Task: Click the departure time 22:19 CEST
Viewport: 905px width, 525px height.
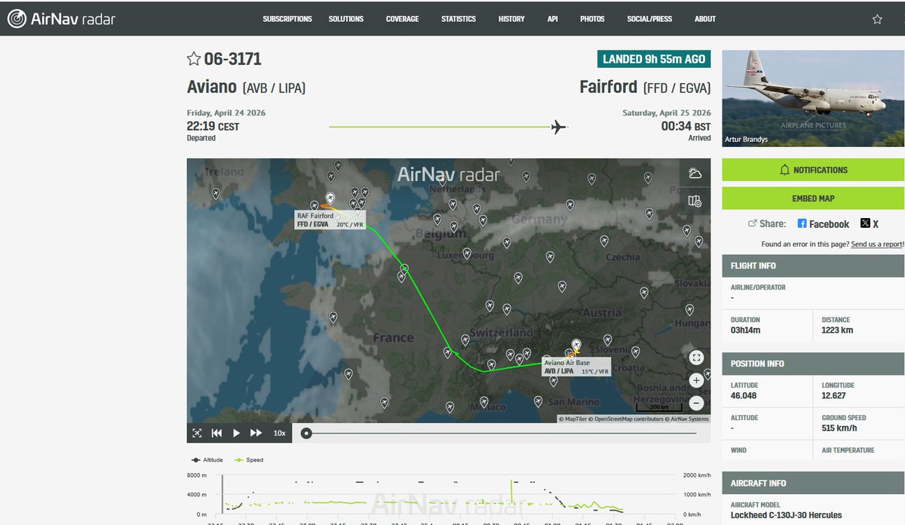Action: coord(213,127)
